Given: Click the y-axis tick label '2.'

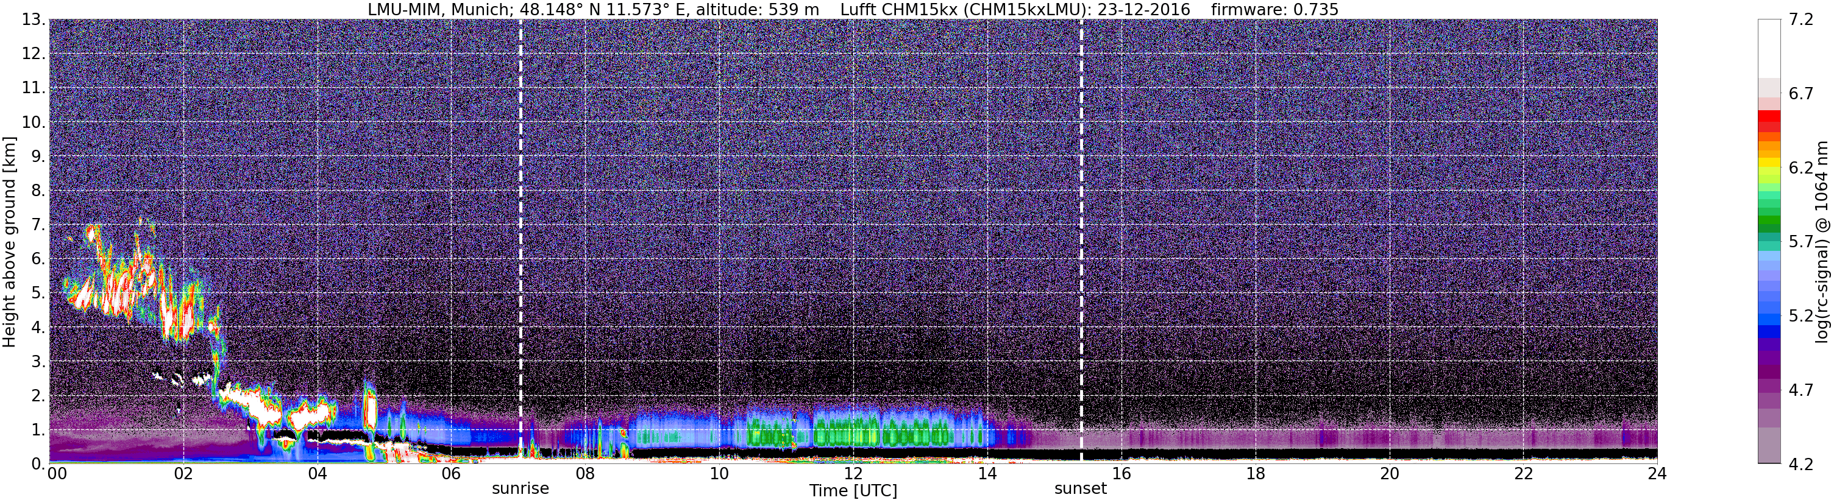Looking at the screenshot, I should 38,396.
